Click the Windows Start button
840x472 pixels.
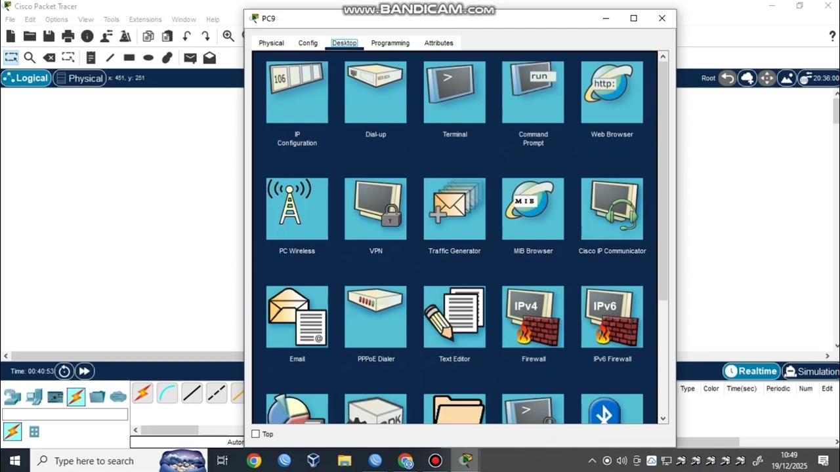coord(14,461)
